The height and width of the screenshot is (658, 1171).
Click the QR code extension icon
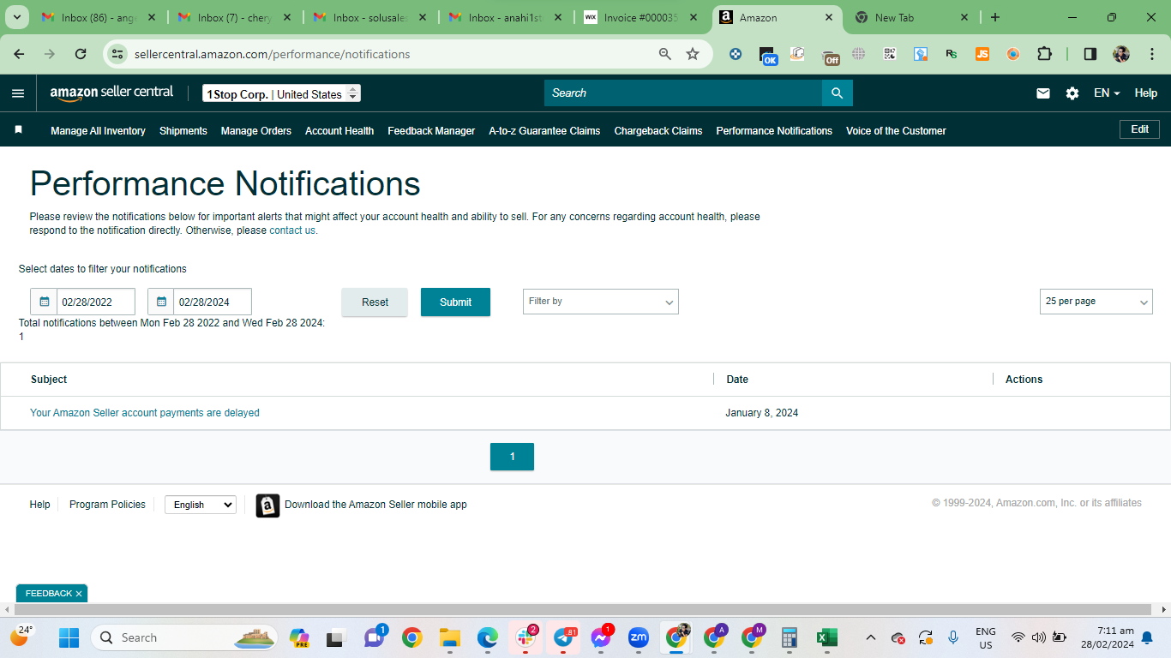890,54
